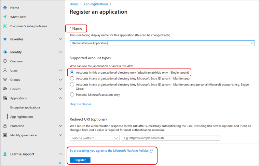
Task: Click the Learn & support person icon
Action: pos(5,154)
